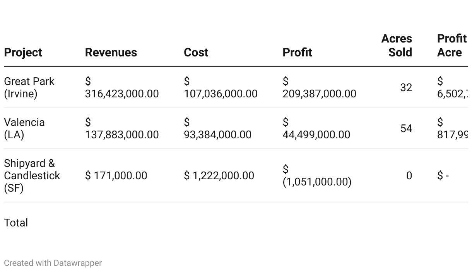Click the 32 acres sold cell

(406, 88)
